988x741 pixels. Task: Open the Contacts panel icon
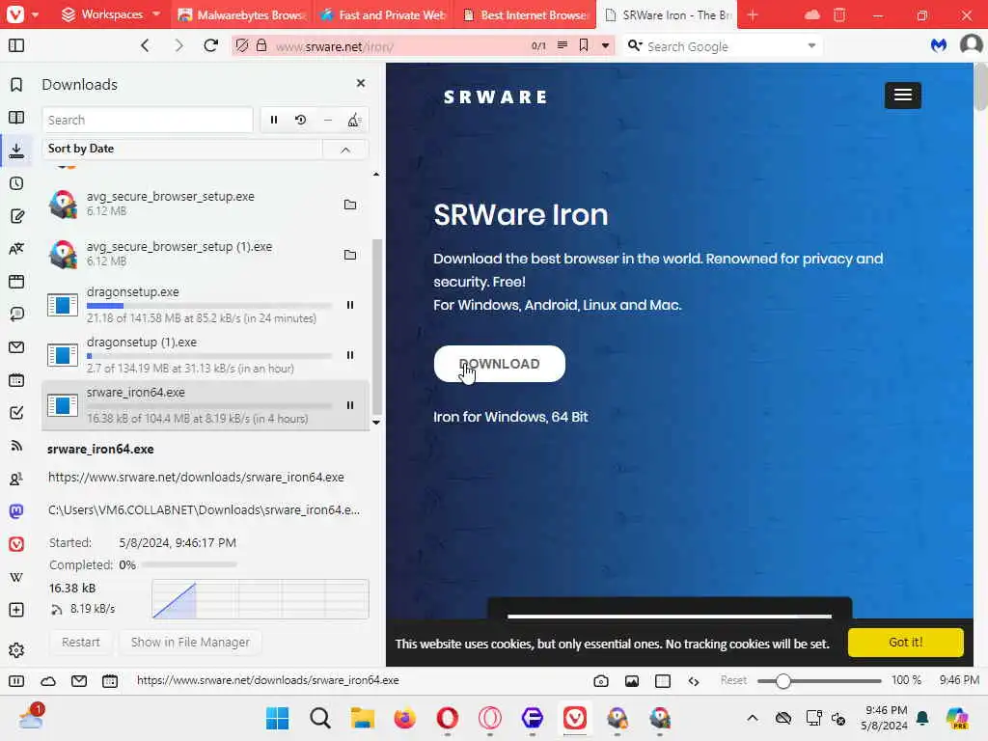point(17,479)
